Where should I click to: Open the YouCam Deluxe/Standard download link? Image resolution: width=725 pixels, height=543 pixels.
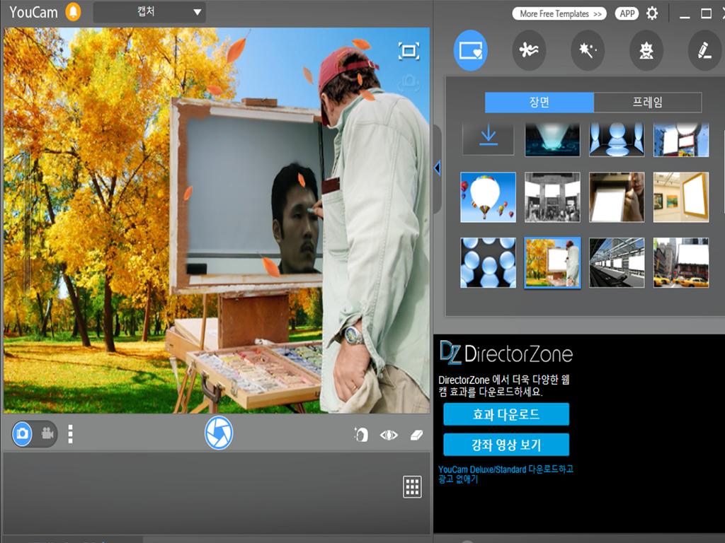point(506,474)
